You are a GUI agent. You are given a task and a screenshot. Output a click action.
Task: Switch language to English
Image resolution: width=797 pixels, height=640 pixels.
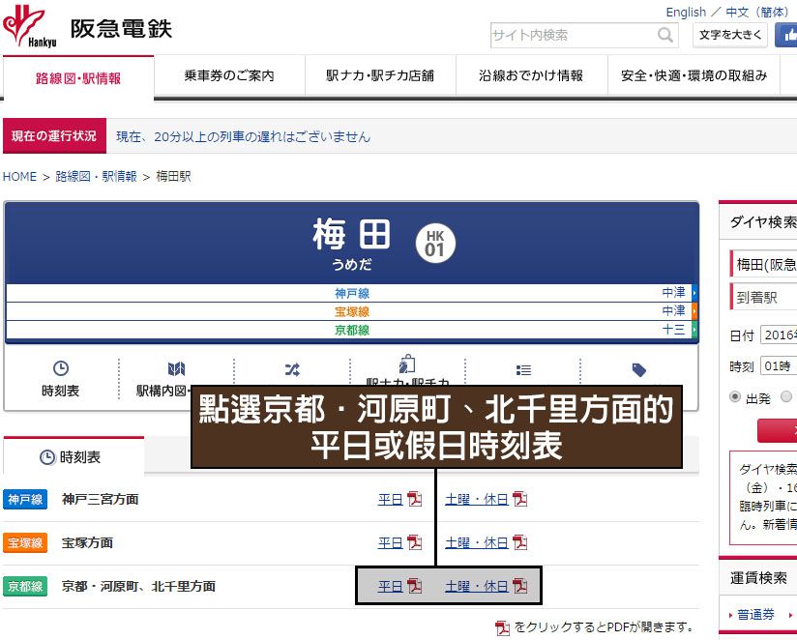pos(686,13)
